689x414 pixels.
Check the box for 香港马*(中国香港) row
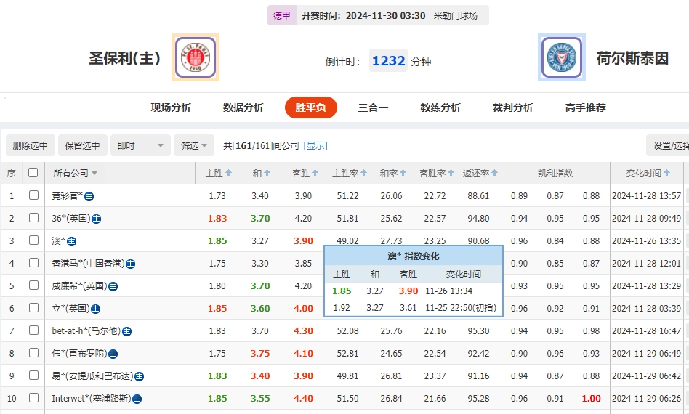(33, 263)
